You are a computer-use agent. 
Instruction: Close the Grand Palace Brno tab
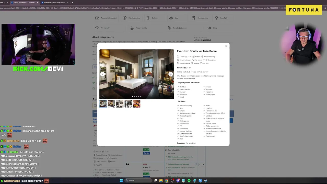pos(38,3)
